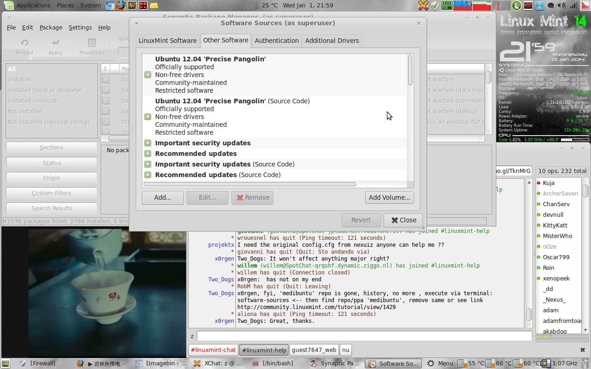
Task: Click the Revert button
Action: pos(361,220)
